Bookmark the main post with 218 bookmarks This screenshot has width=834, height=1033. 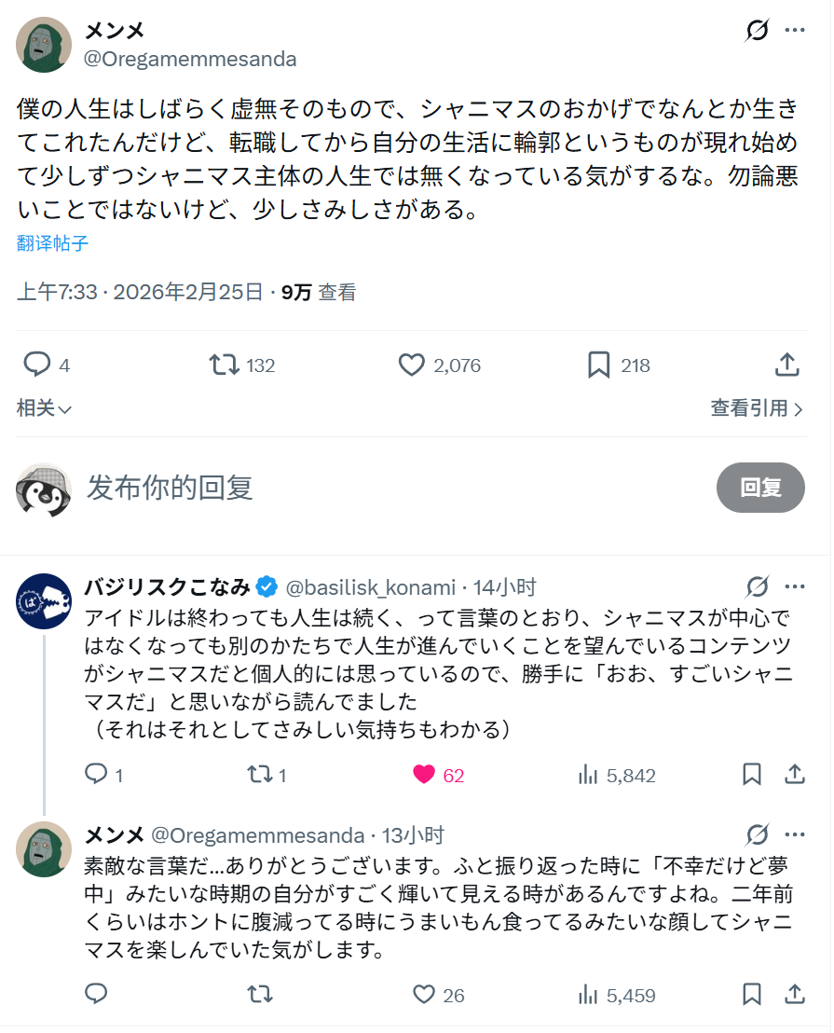point(598,365)
